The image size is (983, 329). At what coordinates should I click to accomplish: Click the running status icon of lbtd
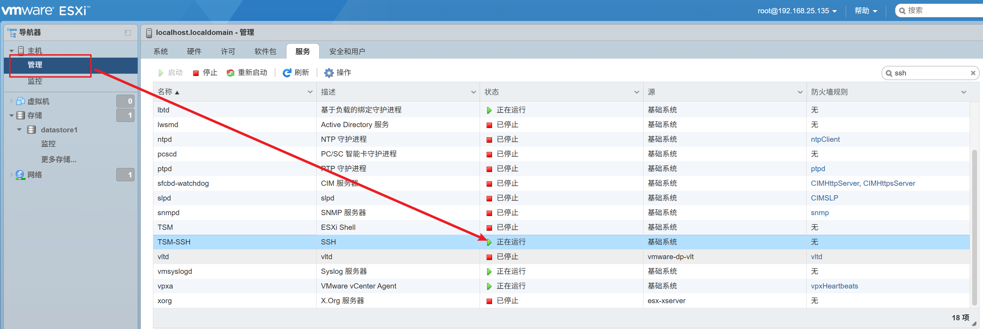point(489,110)
